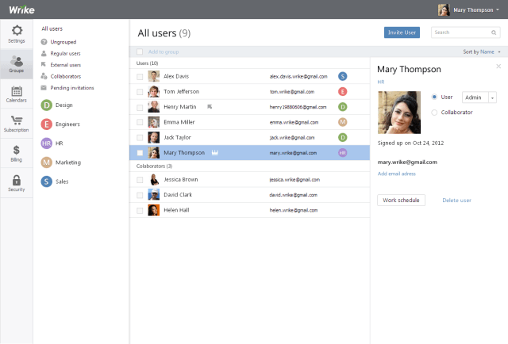Select the Marketing group badge in sidebar
Viewport: 508px width, 344px height.
[x=46, y=162]
